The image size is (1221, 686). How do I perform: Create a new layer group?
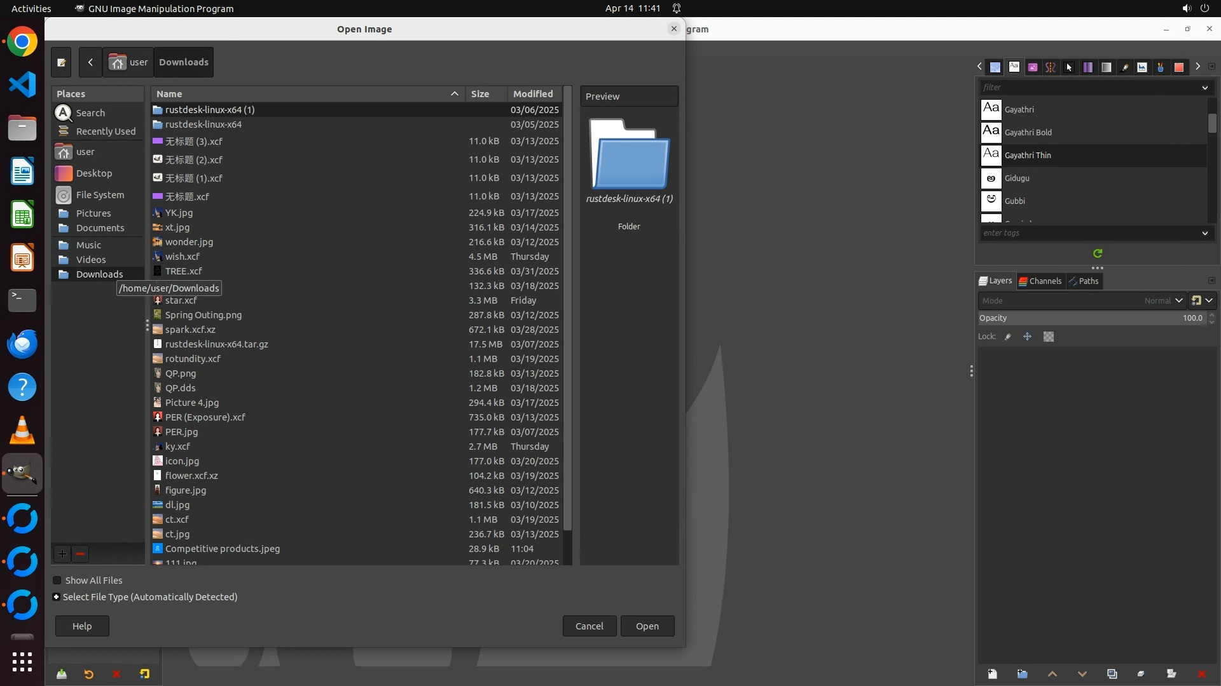pos(1022,674)
